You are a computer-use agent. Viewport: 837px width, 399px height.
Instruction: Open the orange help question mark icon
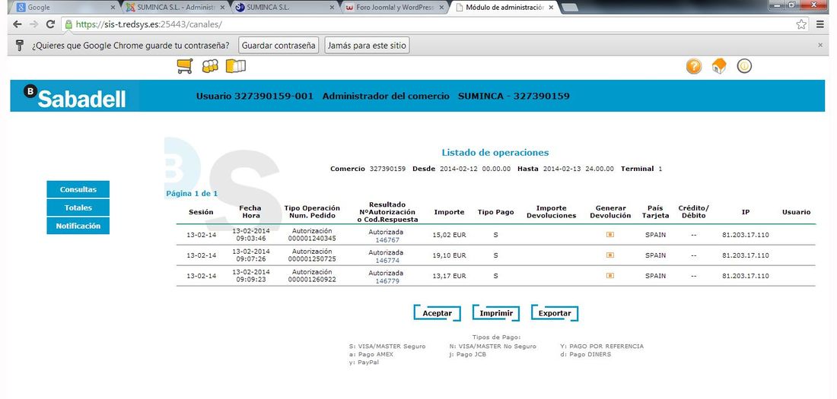693,66
